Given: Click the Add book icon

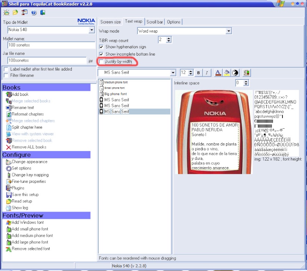Looking at the screenshot, I should 8,94.
